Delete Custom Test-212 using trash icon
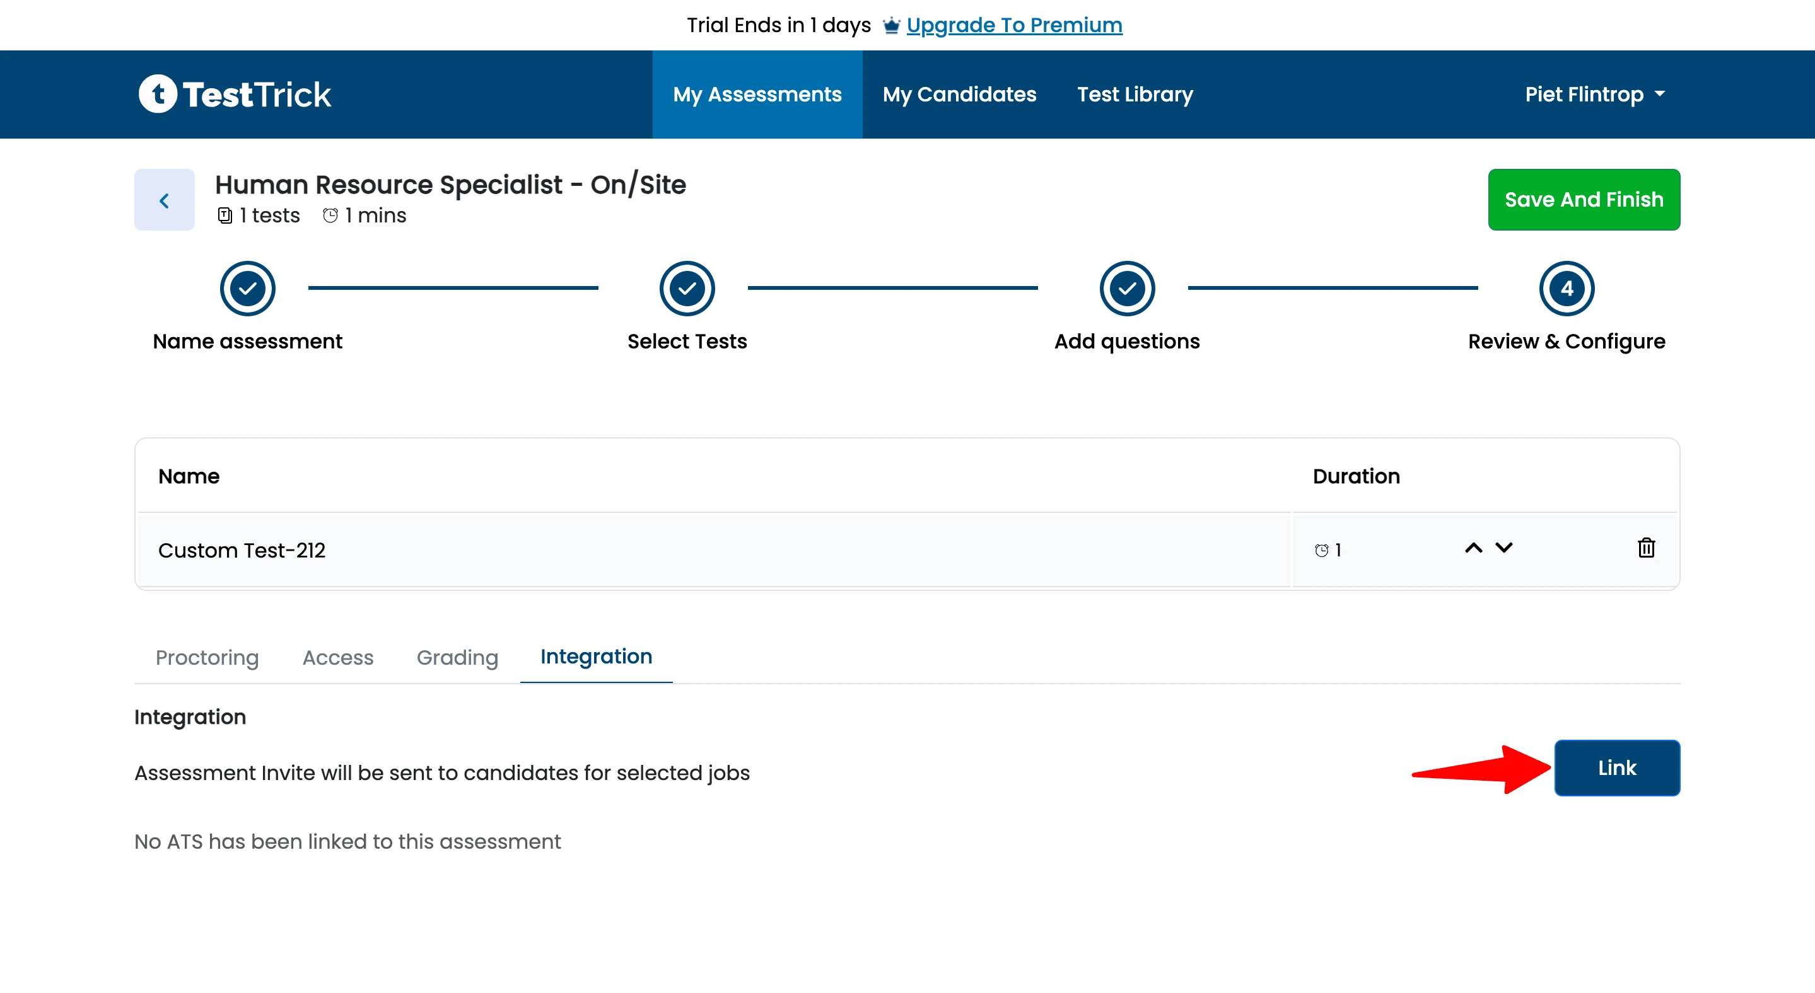This screenshot has height=993, width=1815. click(1647, 549)
